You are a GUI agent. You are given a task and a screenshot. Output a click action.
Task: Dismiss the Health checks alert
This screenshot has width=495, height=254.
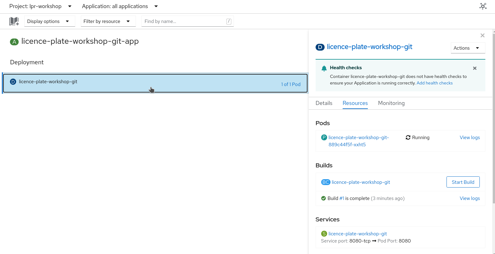coord(475,68)
